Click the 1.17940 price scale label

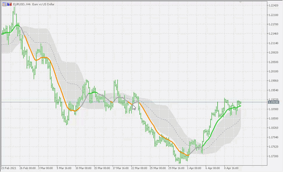coord(273,137)
